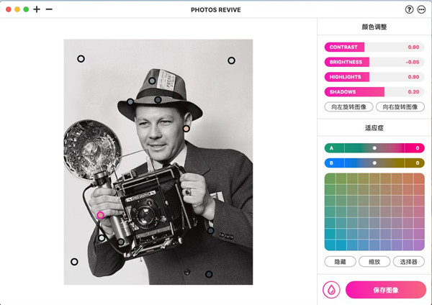Select the color point on the hat crown
This screenshot has width=432, height=305.
(152, 81)
